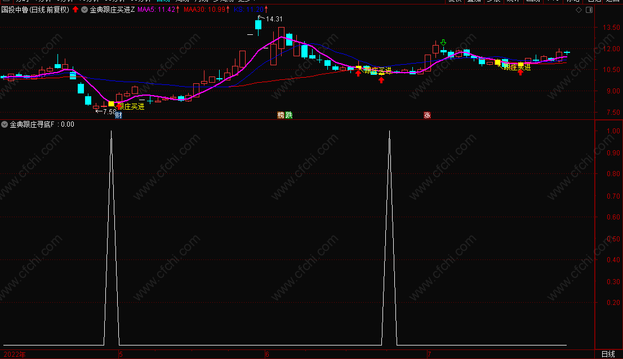Open the 金典跟庄寻底F indicator dropdown icon
623x359 pixels.
[x=5, y=124]
